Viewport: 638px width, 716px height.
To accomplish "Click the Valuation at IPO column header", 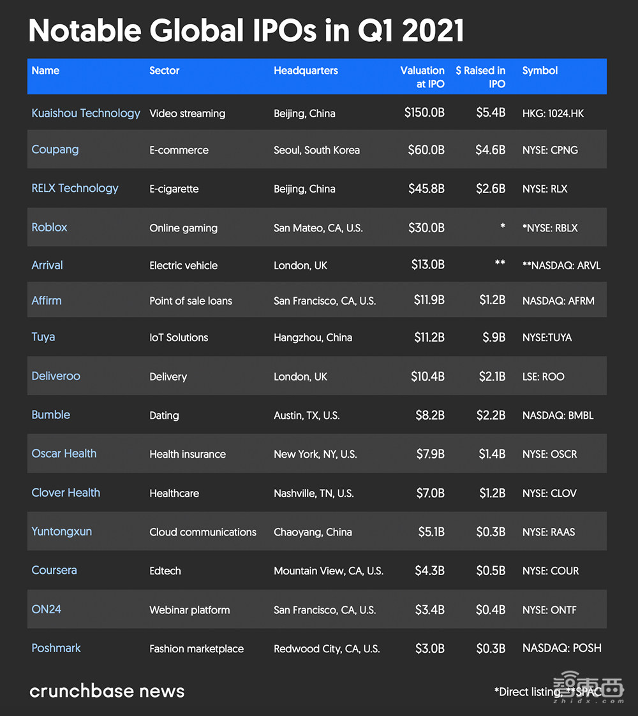I will (x=422, y=77).
